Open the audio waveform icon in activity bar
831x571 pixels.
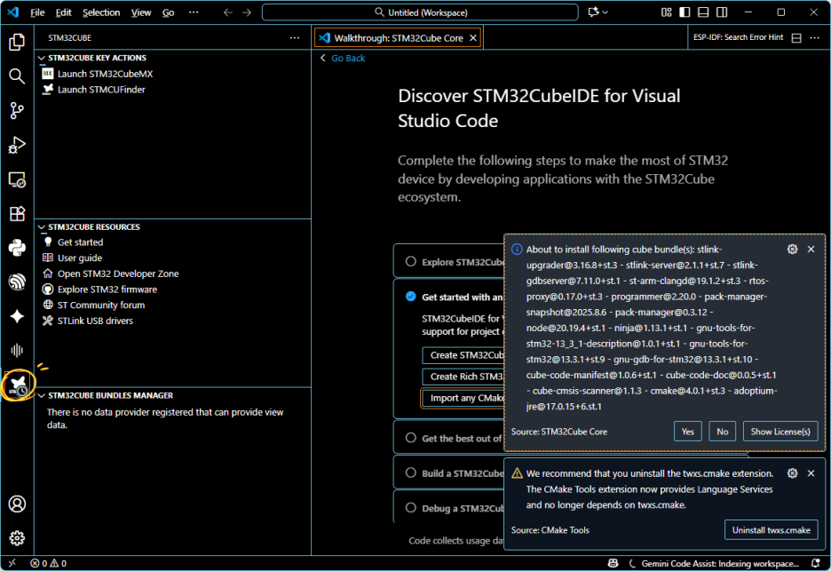tap(17, 351)
